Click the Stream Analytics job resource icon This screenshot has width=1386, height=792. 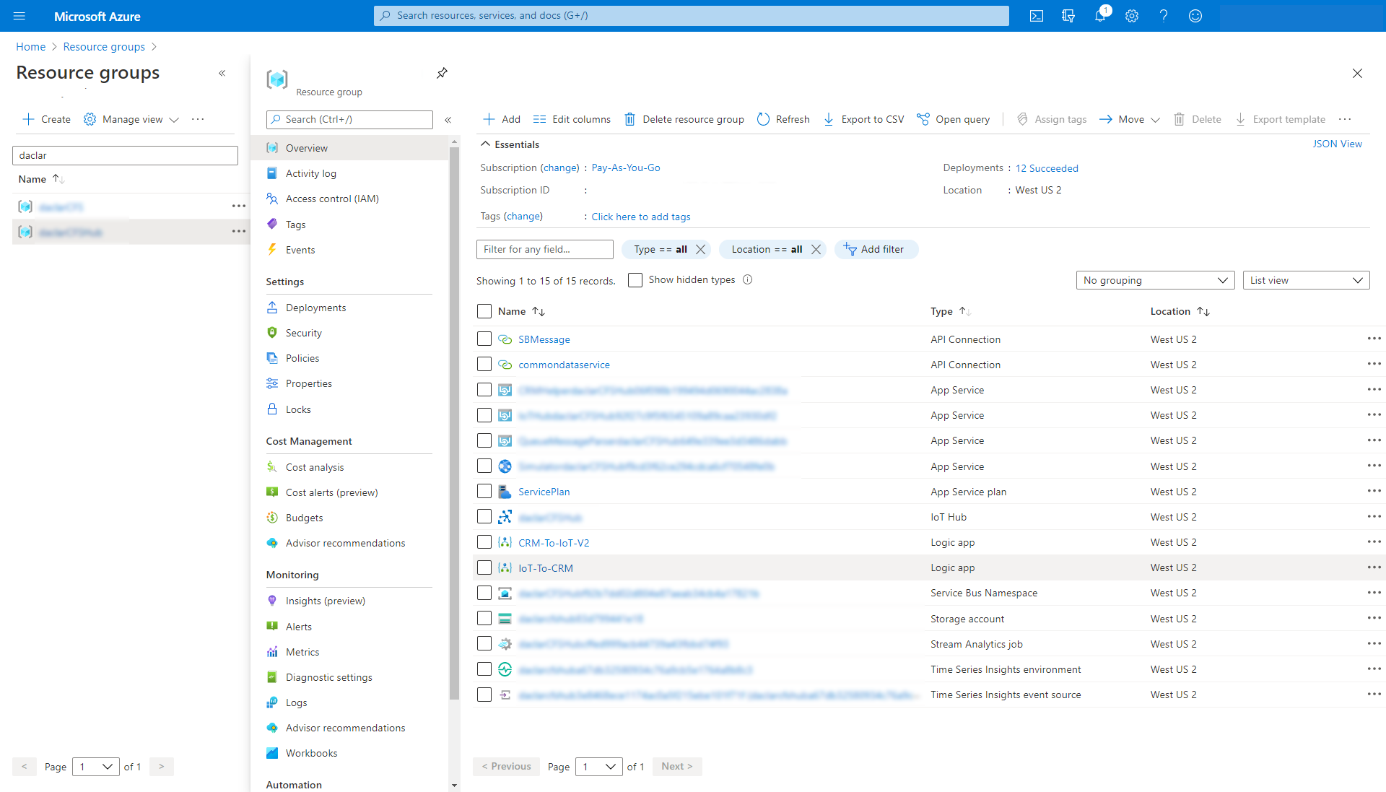point(504,643)
